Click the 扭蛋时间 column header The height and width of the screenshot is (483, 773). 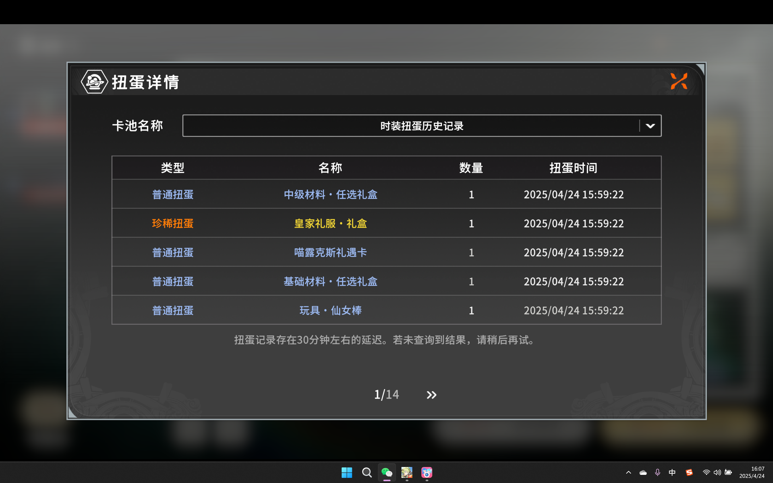[x=573, y=168]
